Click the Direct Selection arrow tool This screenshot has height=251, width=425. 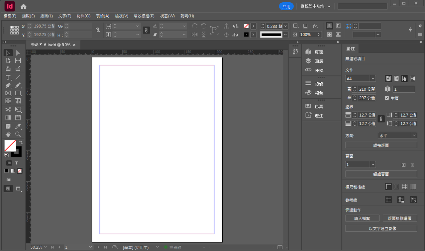click(x=18, y=53)
